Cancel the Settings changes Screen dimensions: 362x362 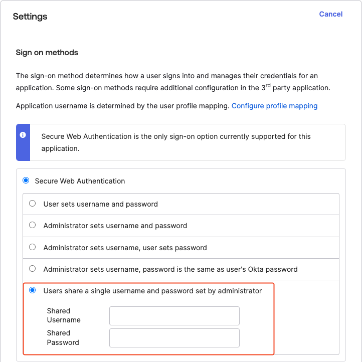coord(330,14)
